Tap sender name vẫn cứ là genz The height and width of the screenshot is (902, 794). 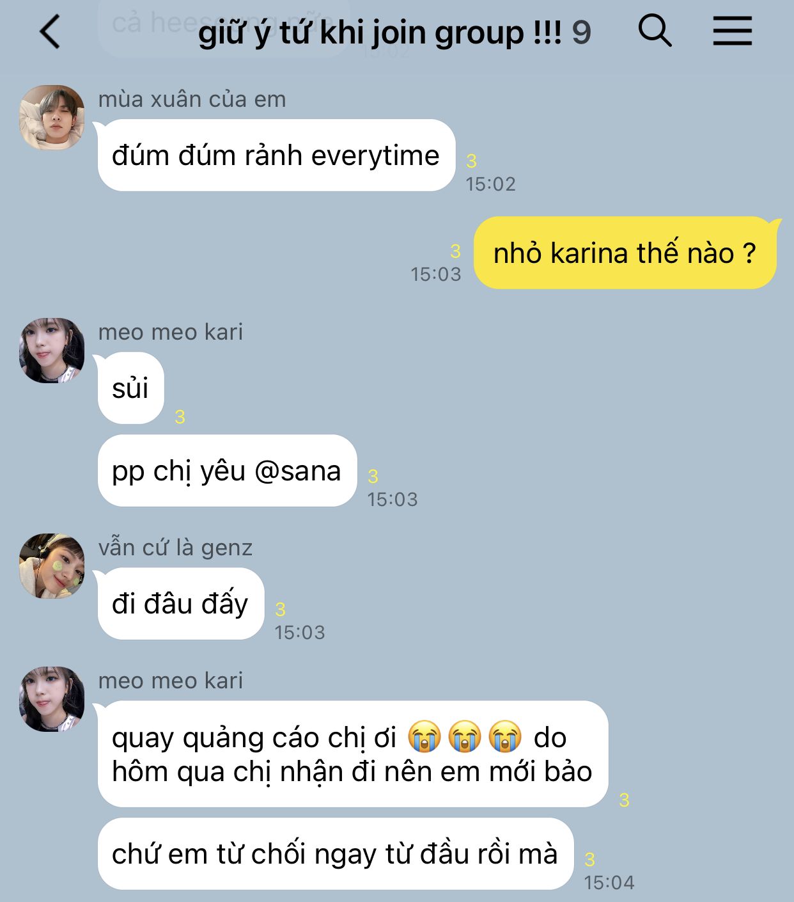pos(175,548)
